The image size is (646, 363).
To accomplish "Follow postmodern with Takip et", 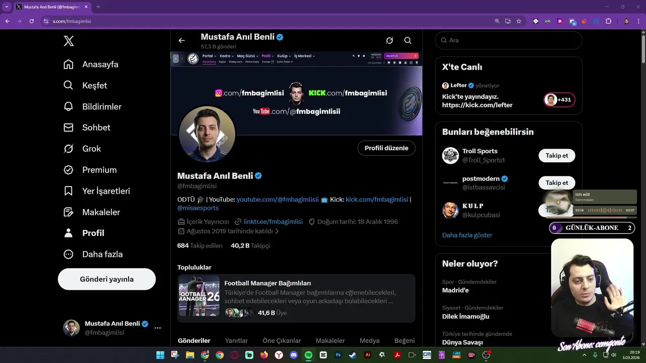I will 557,183.
